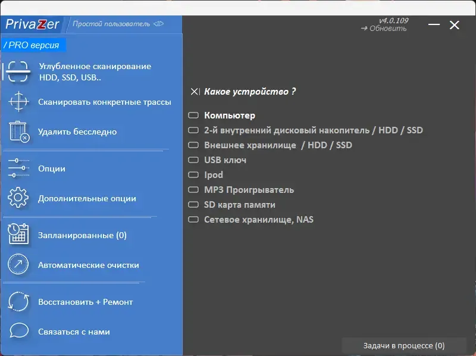Image resolution: width=476 pixels, height=356 pixels.
Task: Dismiss the Какое устройство question with X
Action: click(193, 92)
